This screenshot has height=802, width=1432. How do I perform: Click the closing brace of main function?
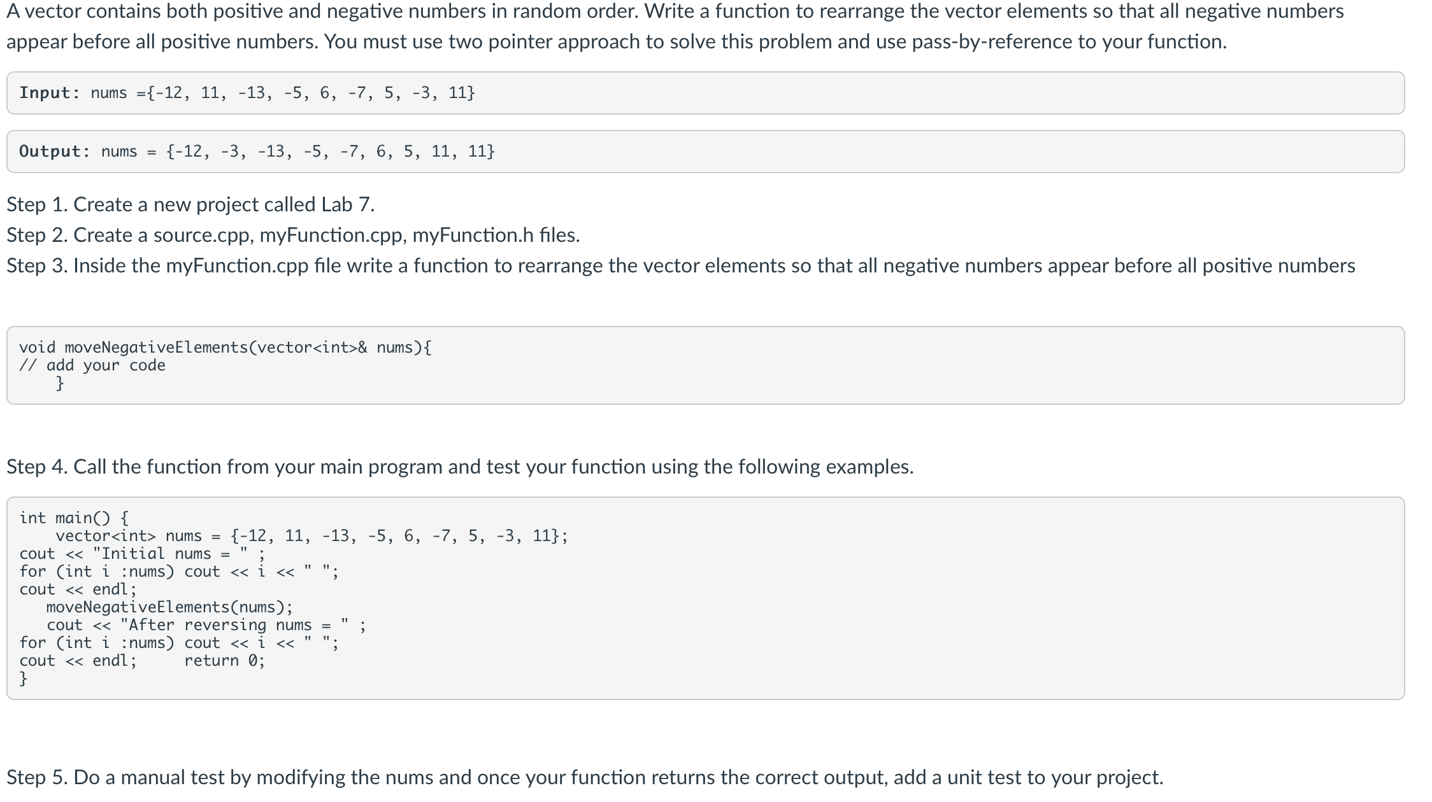[24, 679]
